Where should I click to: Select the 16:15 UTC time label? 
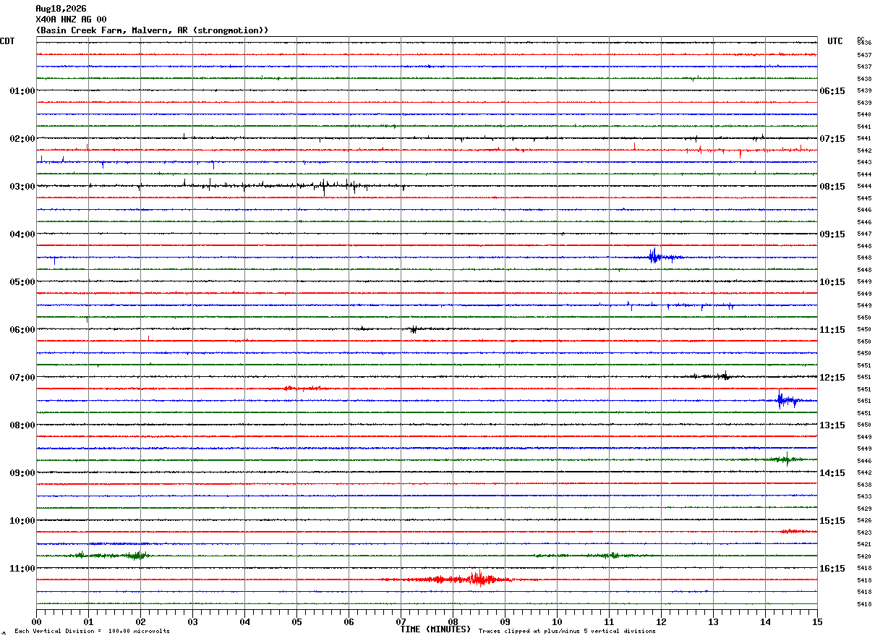pyautogui.click(x=832, y=569)
